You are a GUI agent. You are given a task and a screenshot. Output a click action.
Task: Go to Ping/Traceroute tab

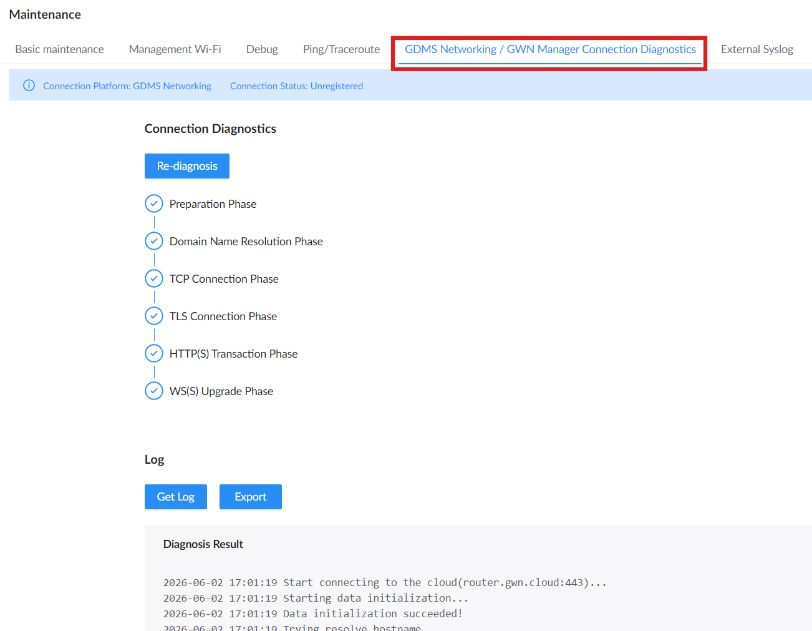[x=341, y=49]
